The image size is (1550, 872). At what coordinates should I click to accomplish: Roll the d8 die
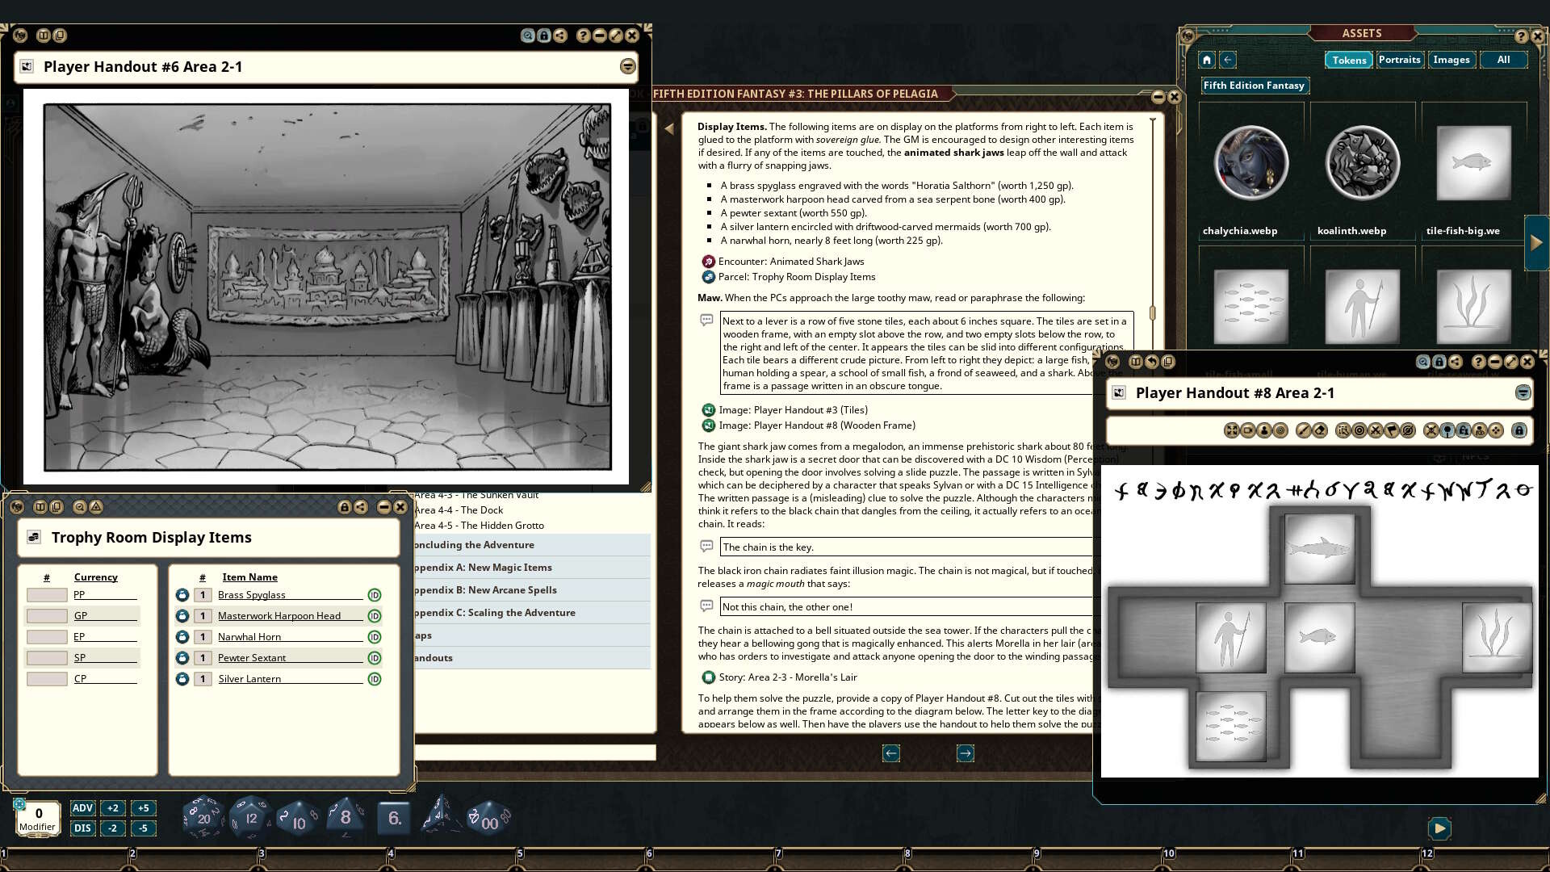346,817
